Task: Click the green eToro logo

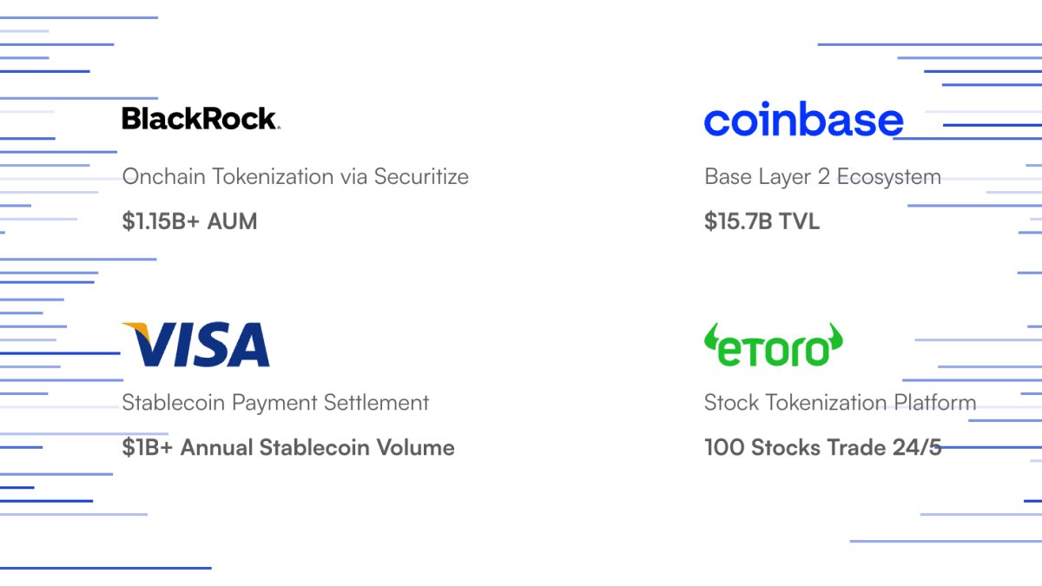Action: (x=773, y=346)
